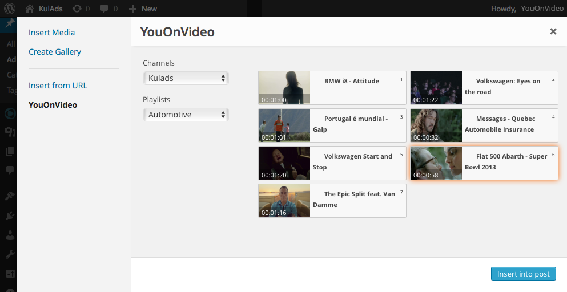Select Fiat 500 Abarth Super Bowl thumbnail
The width and height of the screenshot is (567, 292).
(x=436, y=163)
